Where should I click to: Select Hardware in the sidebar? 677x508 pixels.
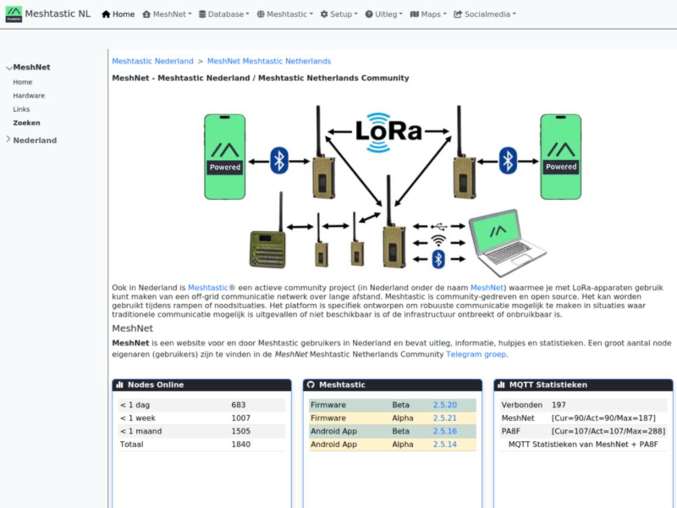point(29,96)
